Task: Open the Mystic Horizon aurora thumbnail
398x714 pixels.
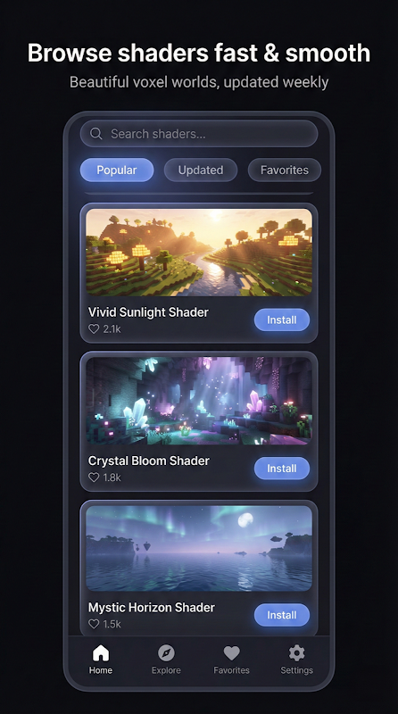Action: (199, 548)
